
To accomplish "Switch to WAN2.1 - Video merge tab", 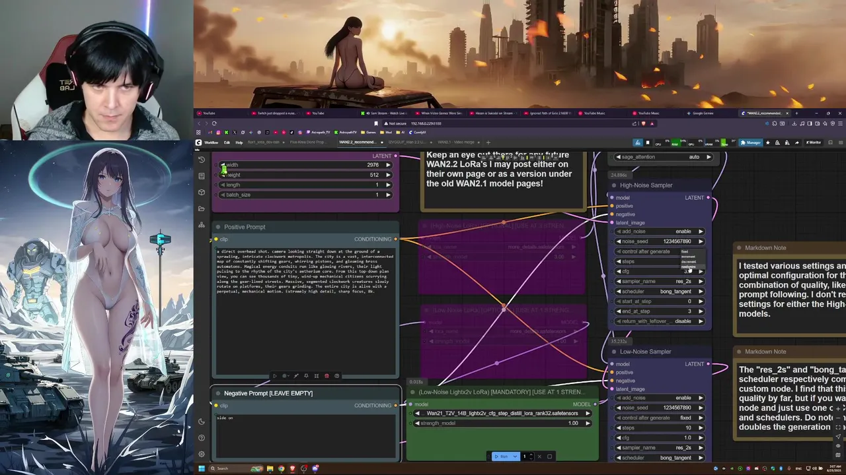I will click(x=456, y=142).
